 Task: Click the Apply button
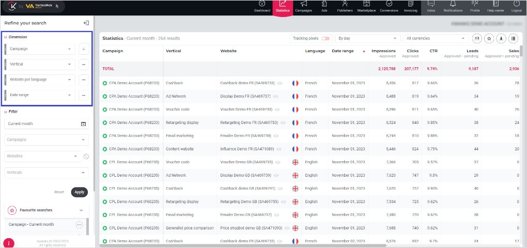point(79,192)
